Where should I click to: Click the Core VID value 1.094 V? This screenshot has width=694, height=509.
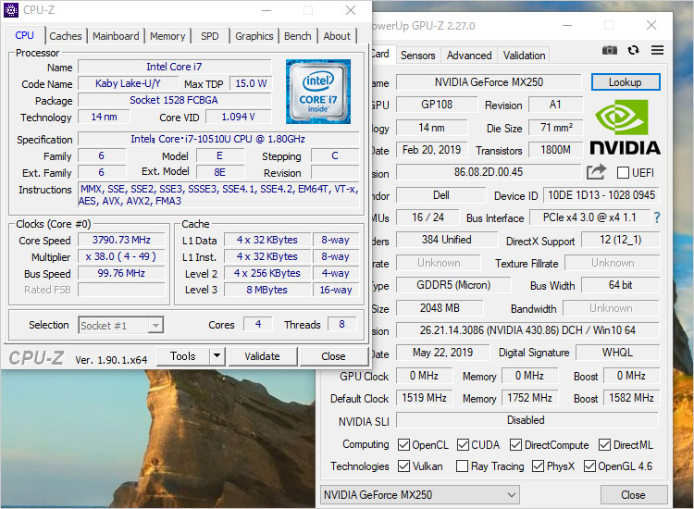pyautogui.click(x=239, y=117)
